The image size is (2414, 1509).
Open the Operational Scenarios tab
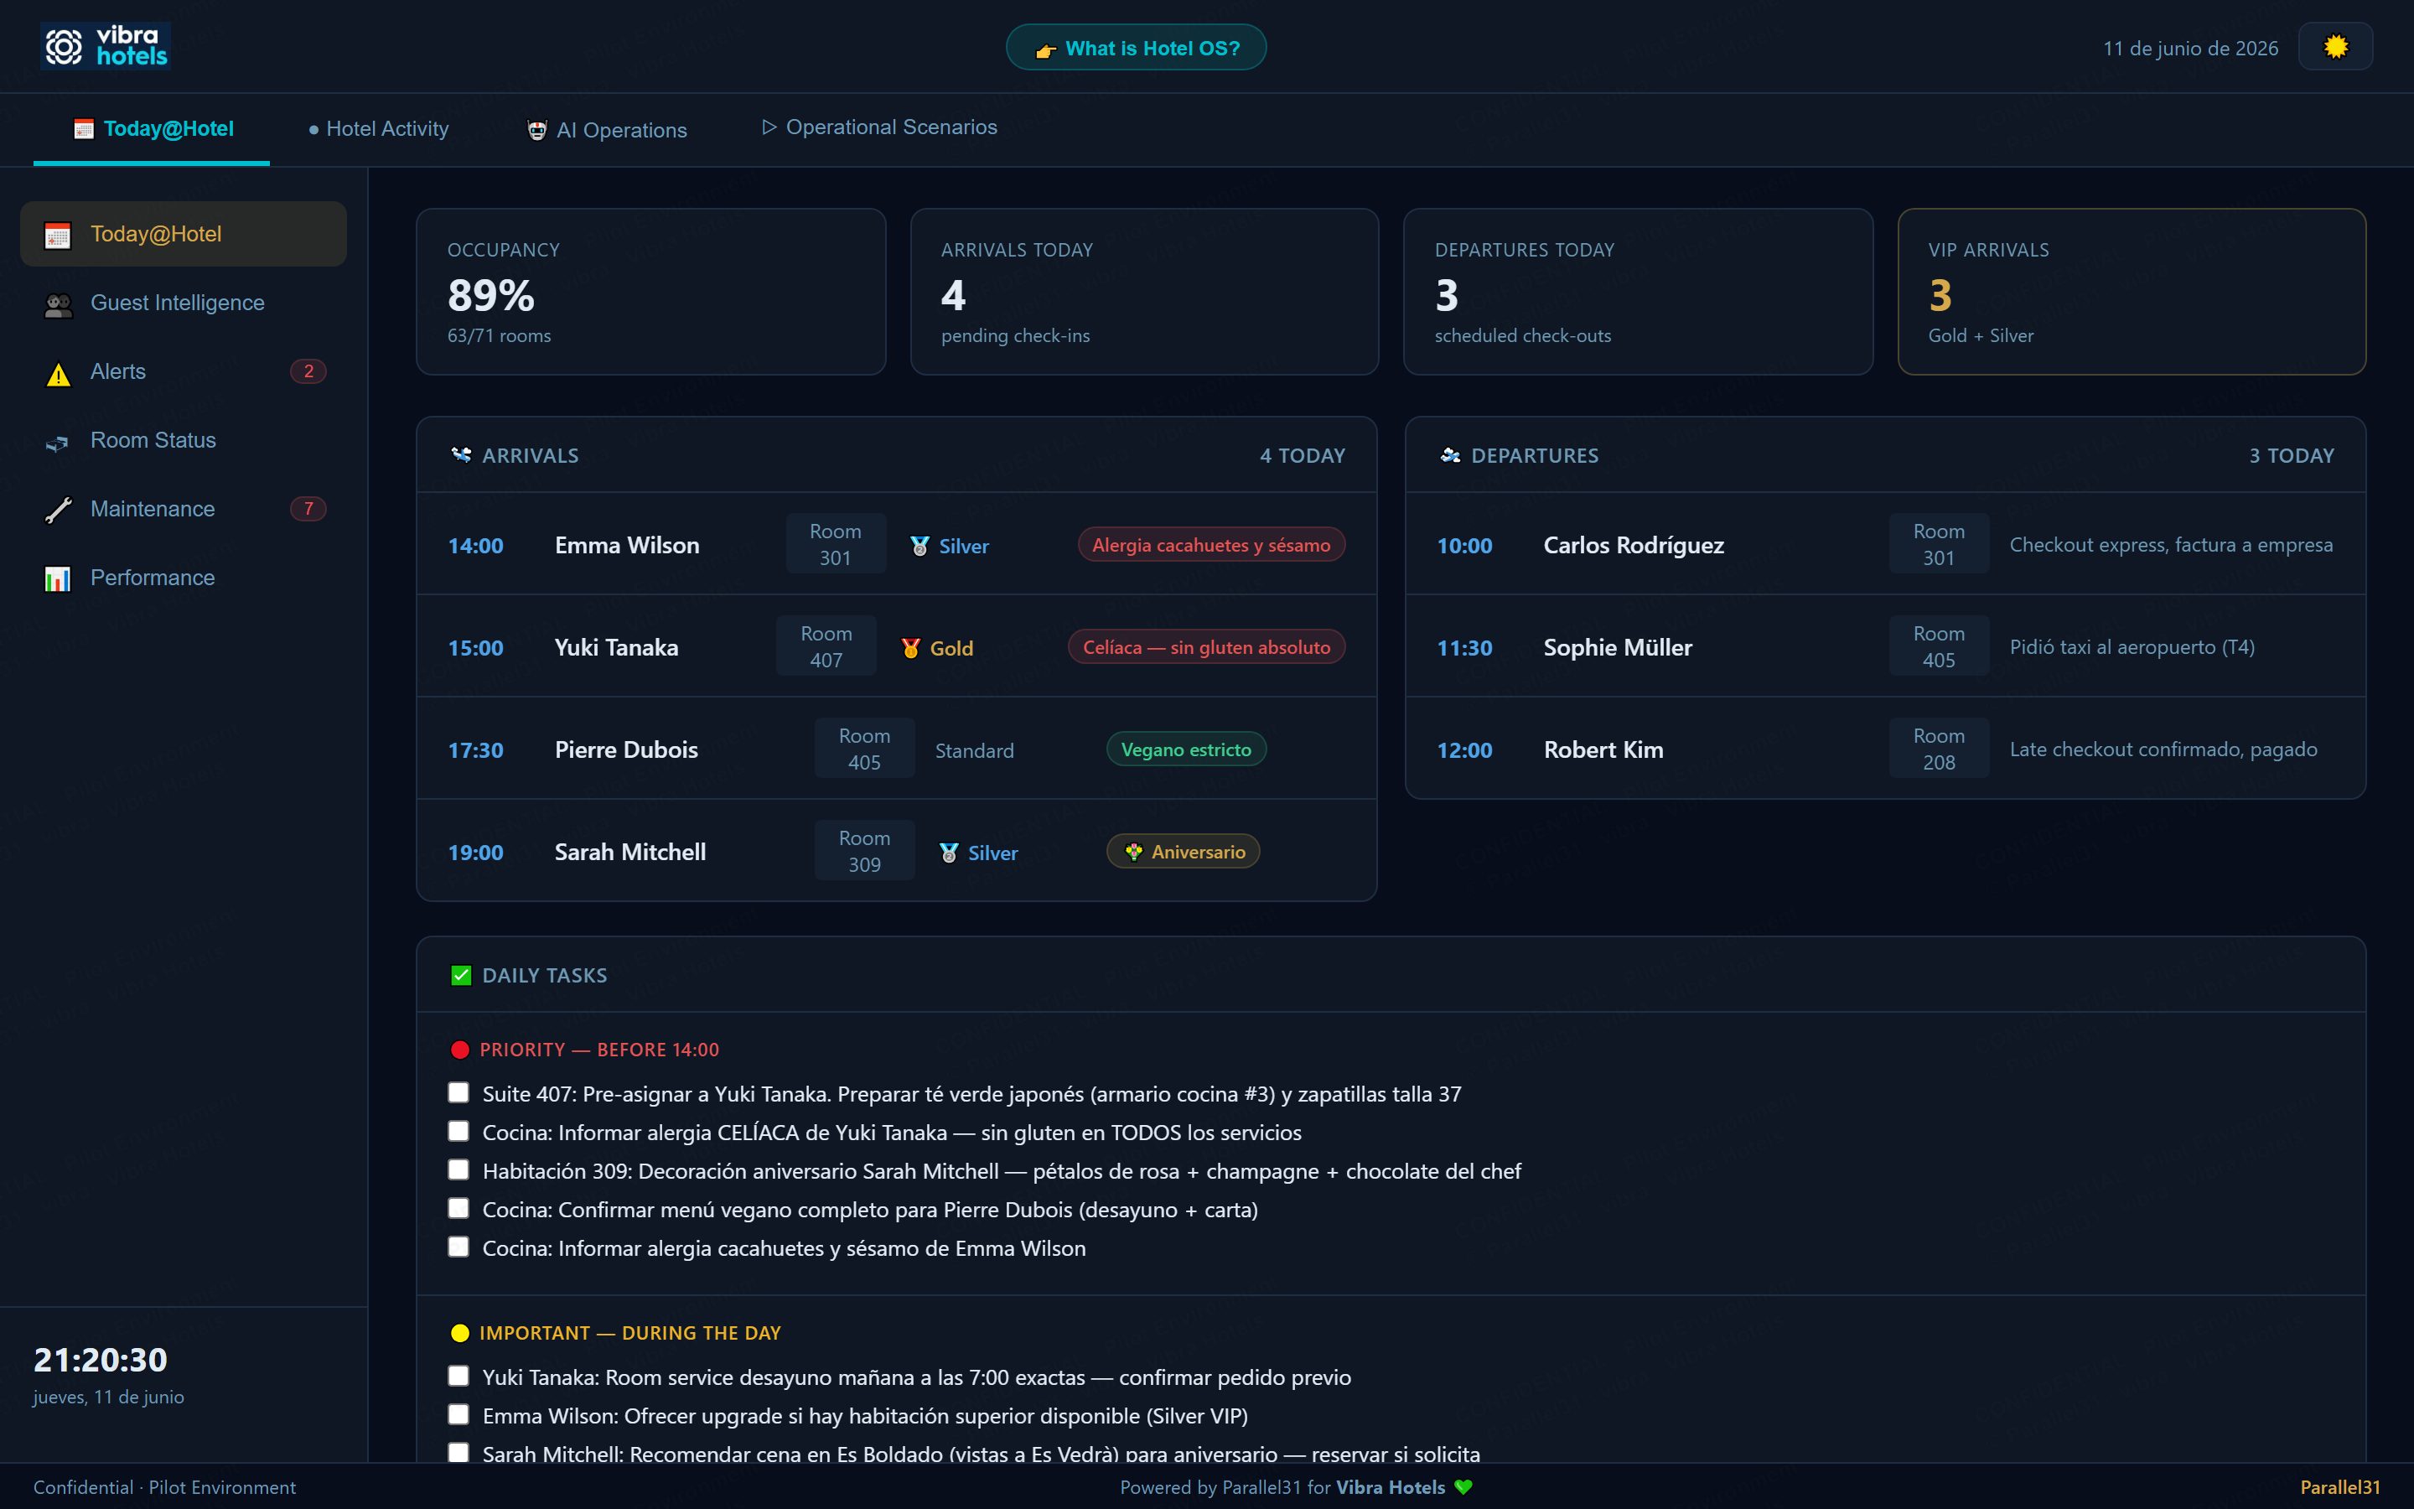click(x=880, y=127)
